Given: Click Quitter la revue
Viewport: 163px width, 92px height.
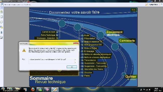Looking at the screenshot, I should click(x=131, y=78).
